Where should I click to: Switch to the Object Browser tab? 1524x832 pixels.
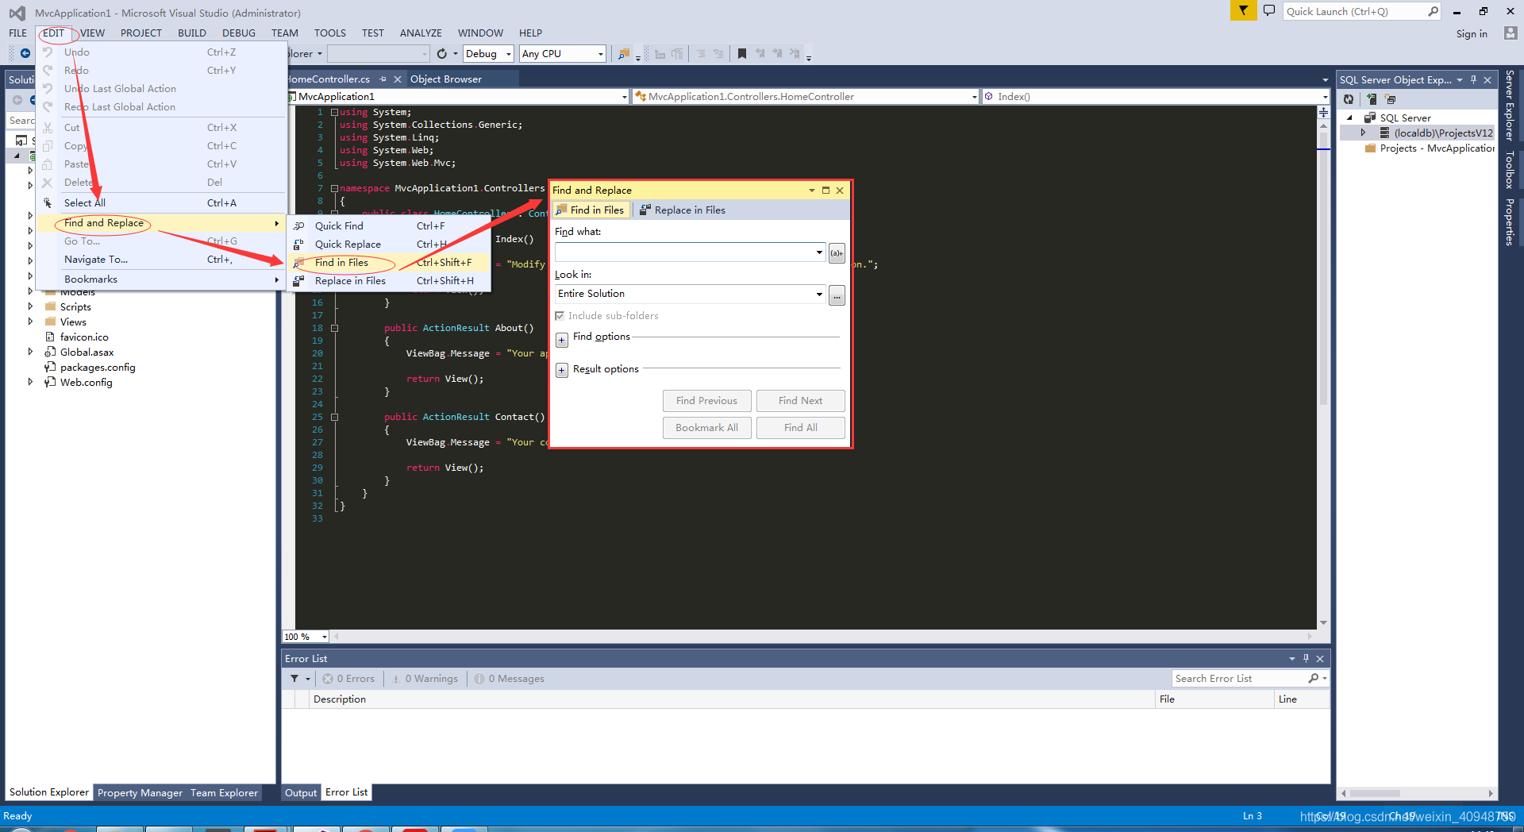coord(446,79)
